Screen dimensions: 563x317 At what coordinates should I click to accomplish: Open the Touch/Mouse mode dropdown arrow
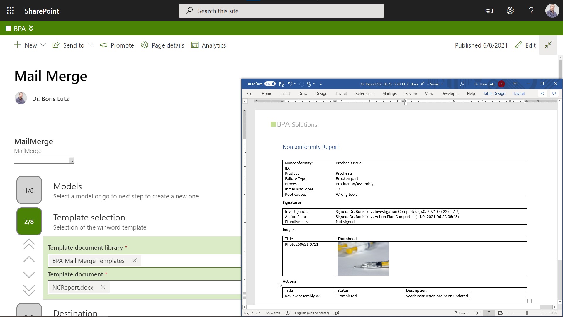tap(314, 84)
